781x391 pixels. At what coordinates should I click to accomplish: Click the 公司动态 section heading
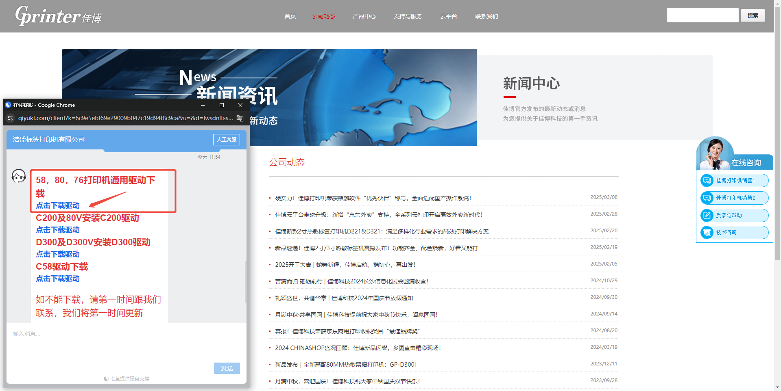click(287, 162)
